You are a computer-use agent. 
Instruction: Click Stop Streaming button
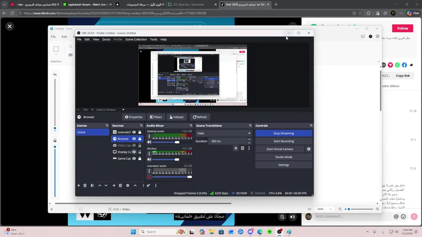point(284,133)
